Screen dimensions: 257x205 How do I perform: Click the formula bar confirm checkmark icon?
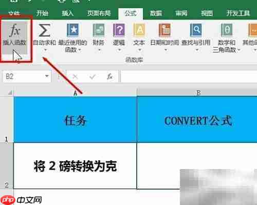coord(93,77)
